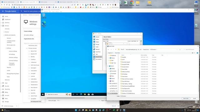Viewport: 200px width, 112px height.
Task: Click the add shared folder icon
Action: (141, 41)
